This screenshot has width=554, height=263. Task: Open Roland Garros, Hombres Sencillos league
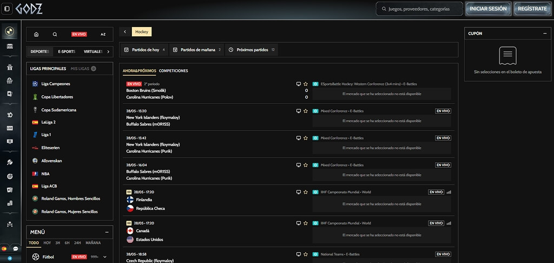pyautogui.click(x=70, y=199)
